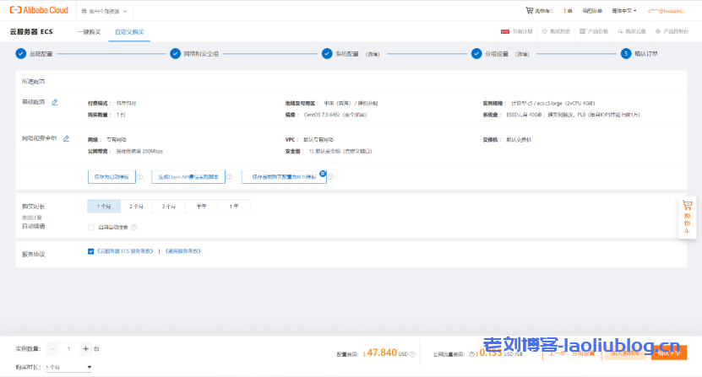The width and height of the screenshot is (702, 377).
Task: Open the floating shopping cart on right edge
Action: 686,216
